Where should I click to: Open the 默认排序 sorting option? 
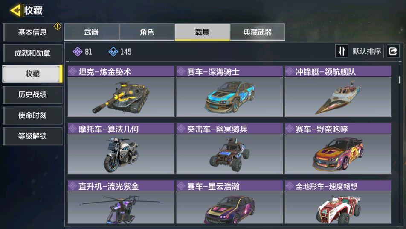point(366,51)
